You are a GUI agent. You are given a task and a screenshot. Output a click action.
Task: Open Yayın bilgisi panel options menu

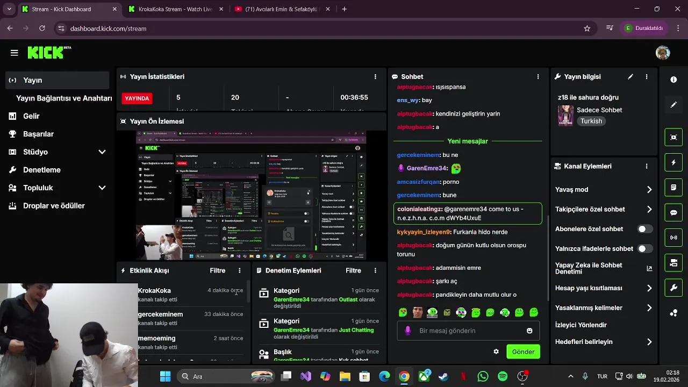pos(647,77)
